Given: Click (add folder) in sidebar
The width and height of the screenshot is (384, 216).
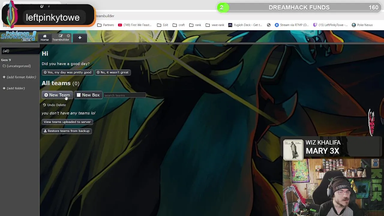Looking at the screenshot, I should (14, 88).
